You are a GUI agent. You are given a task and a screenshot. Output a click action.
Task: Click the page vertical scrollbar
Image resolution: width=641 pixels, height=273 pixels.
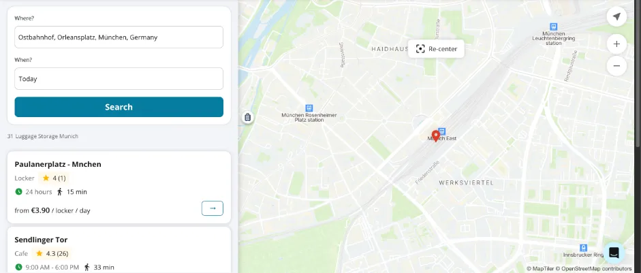pos(639,74)
